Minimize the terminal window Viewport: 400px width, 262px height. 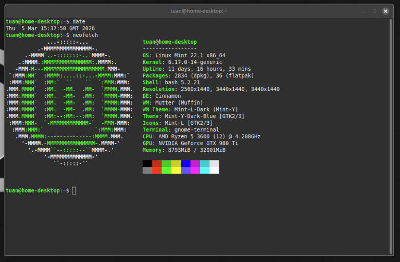[x=362, y=11]
